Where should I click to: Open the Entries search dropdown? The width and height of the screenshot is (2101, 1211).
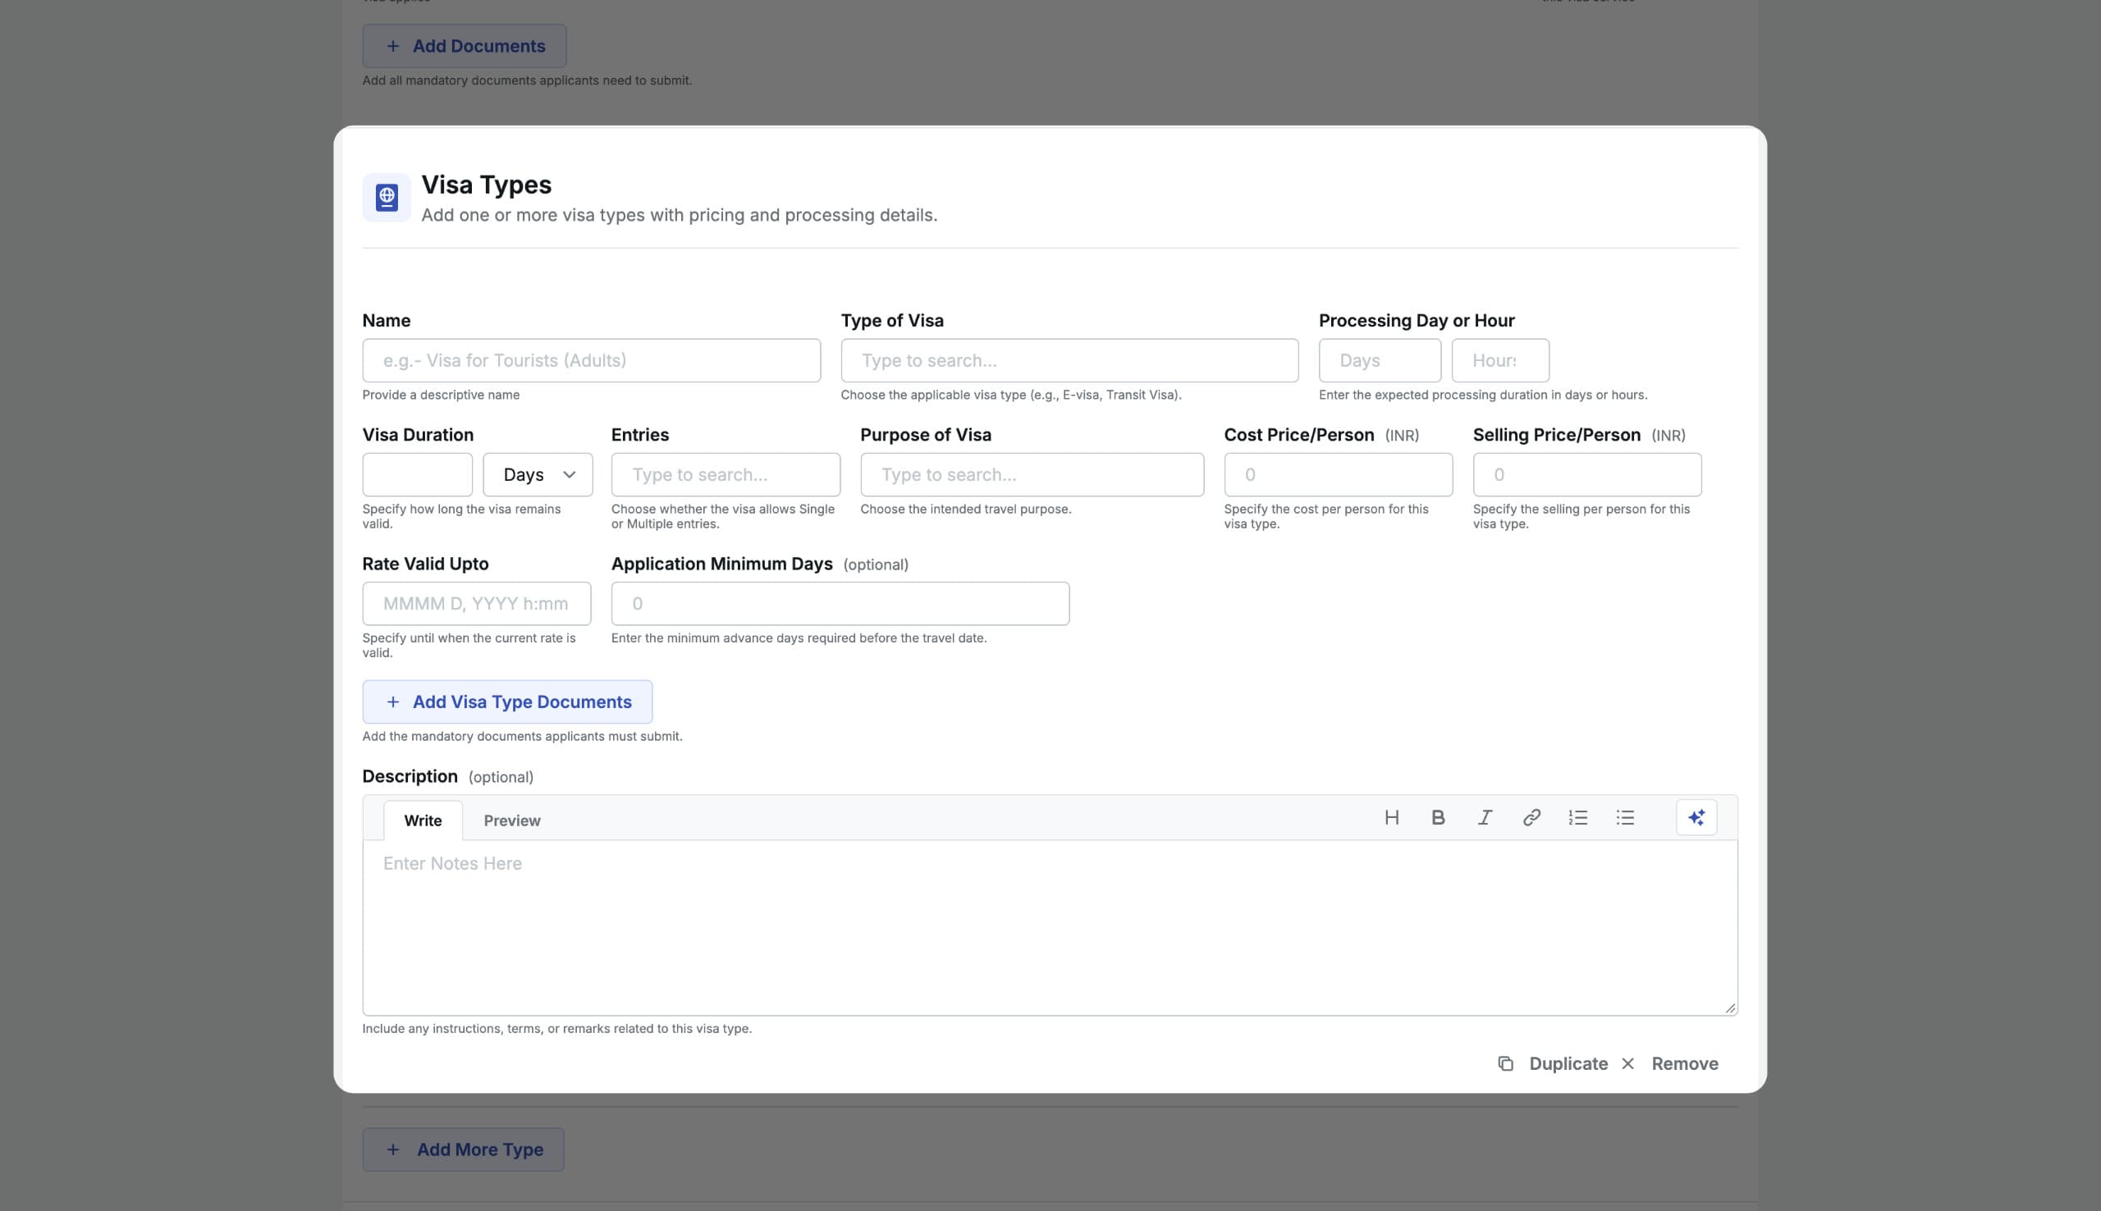(x=726, y=475)
